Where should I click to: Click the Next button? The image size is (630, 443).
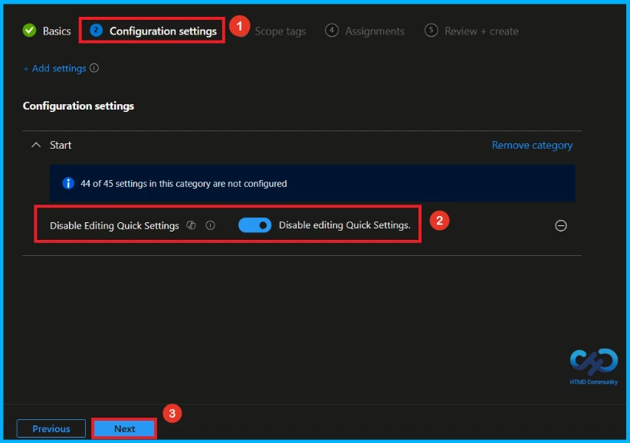[x=124, y=428]
